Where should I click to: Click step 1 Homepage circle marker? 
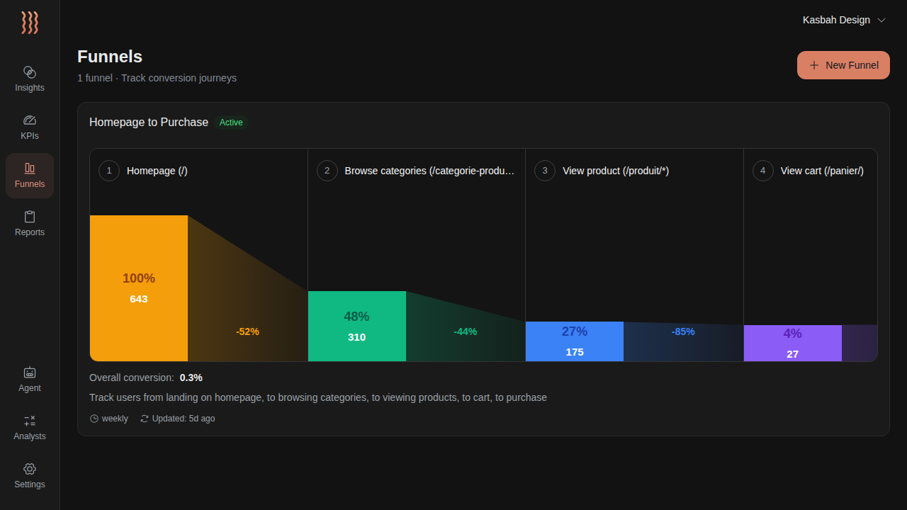[108, 170]
